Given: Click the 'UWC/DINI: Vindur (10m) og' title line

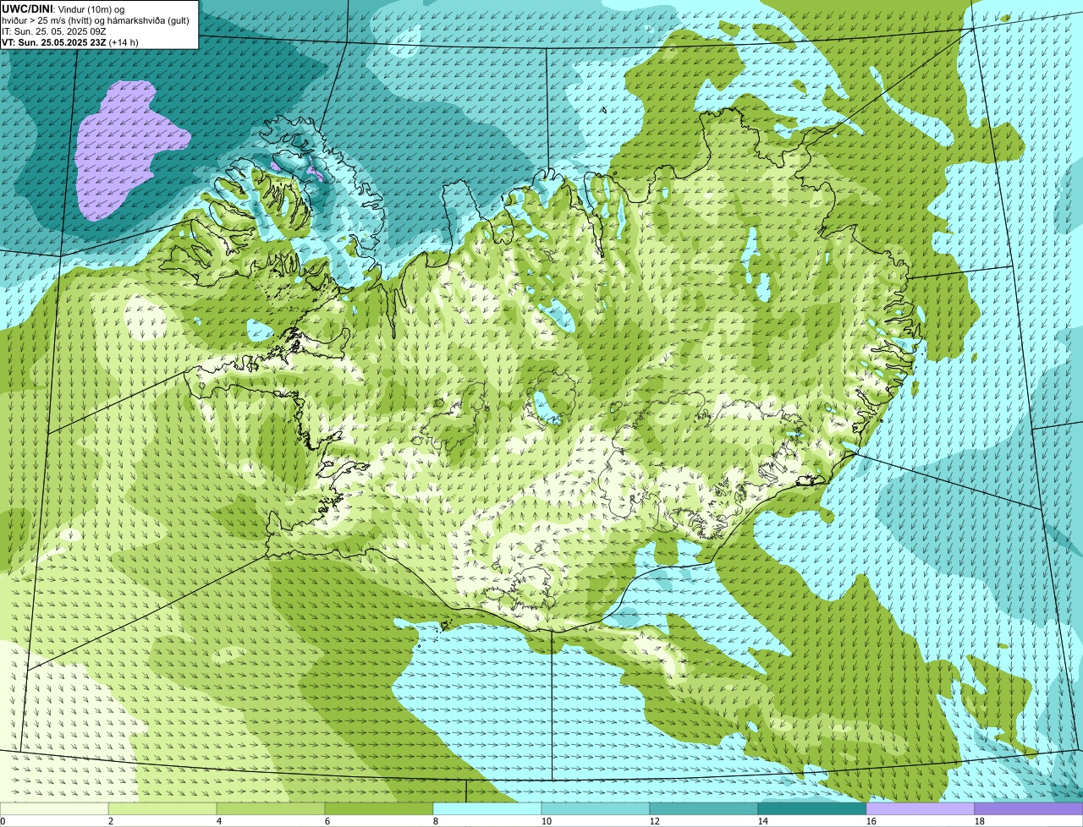Looking at the screenshot, I should click(63, 8).
